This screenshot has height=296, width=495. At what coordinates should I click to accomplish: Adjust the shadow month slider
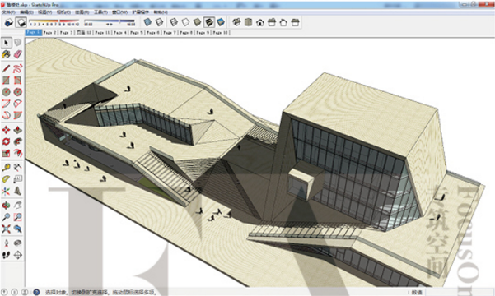click(54, 22)
